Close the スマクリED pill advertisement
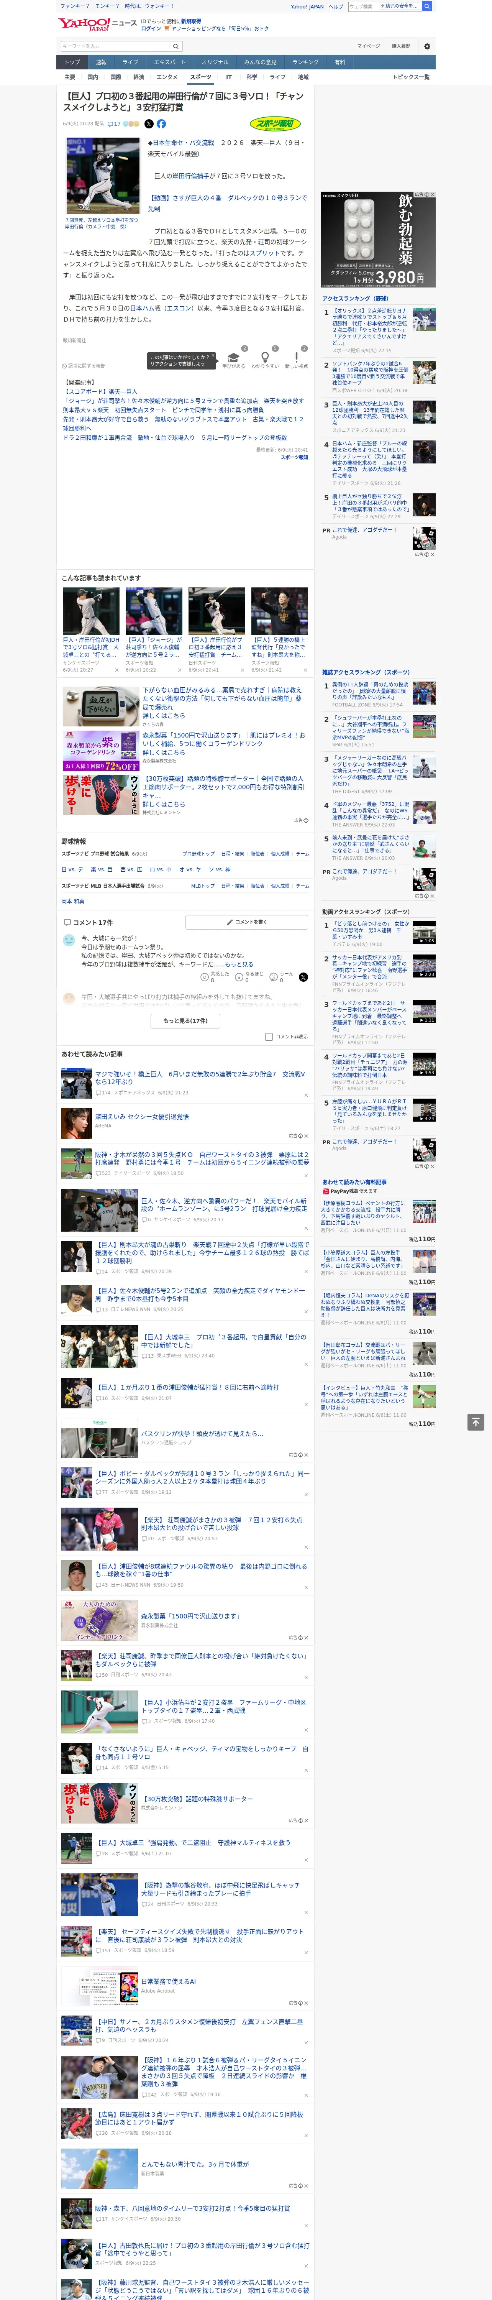 click(x=432, y=195)
